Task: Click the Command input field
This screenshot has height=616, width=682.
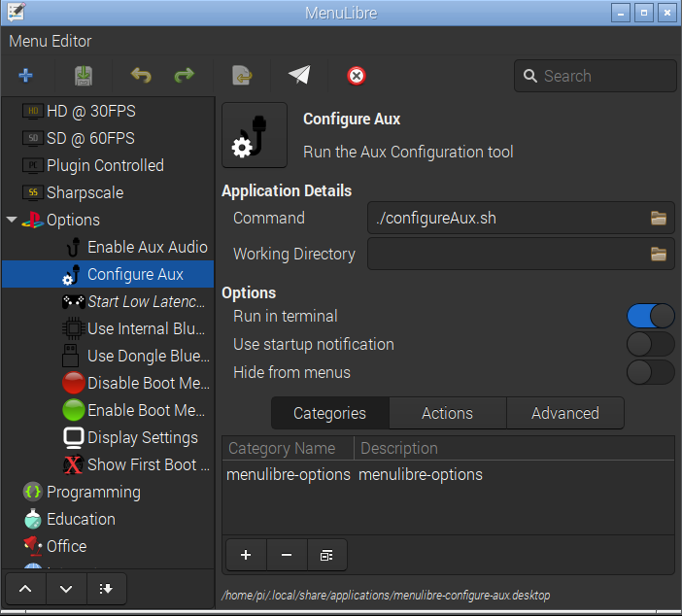Action: click(x=521, y=218)
